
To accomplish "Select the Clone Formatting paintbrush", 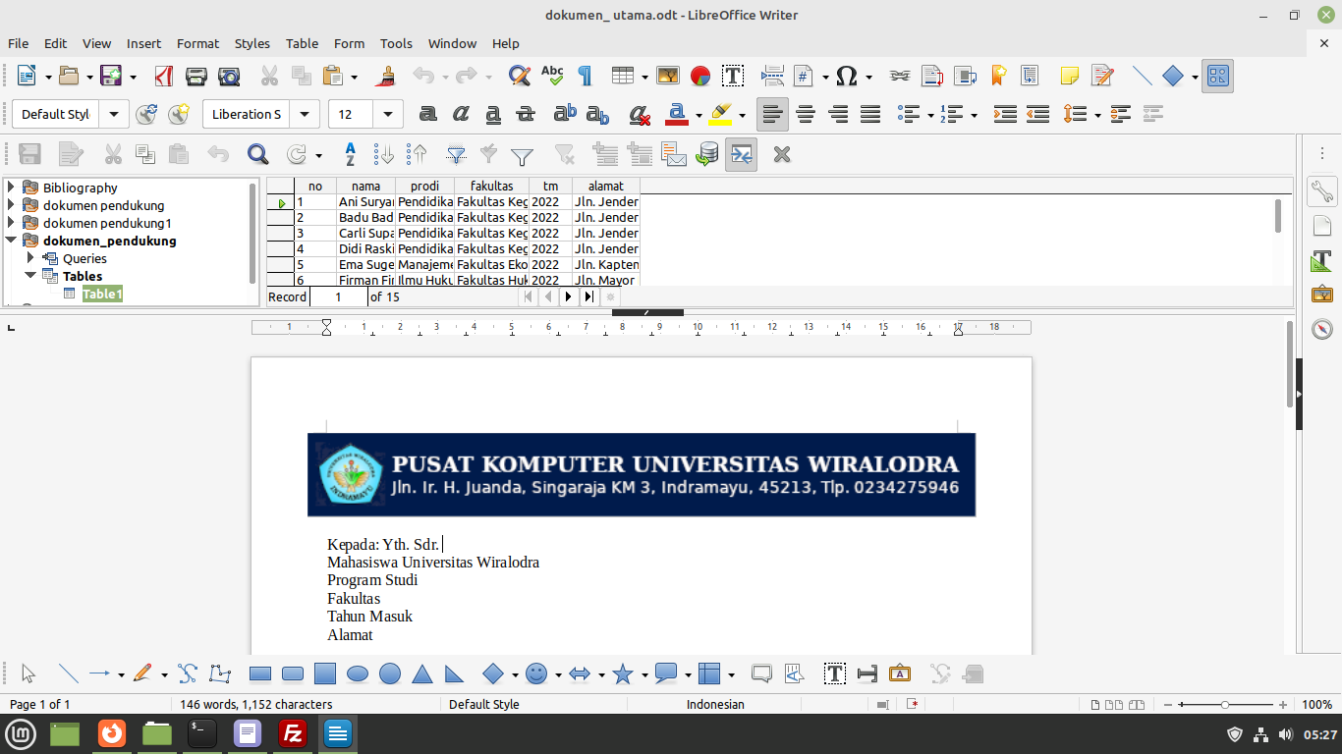I will (x=388, y=76).
